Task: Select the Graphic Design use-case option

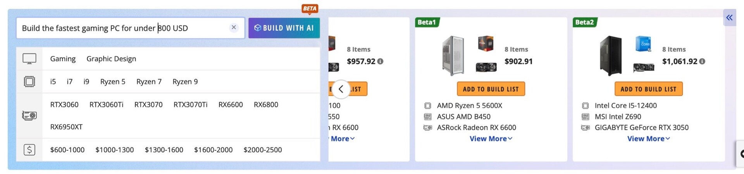Action: (x=111, y=59)
